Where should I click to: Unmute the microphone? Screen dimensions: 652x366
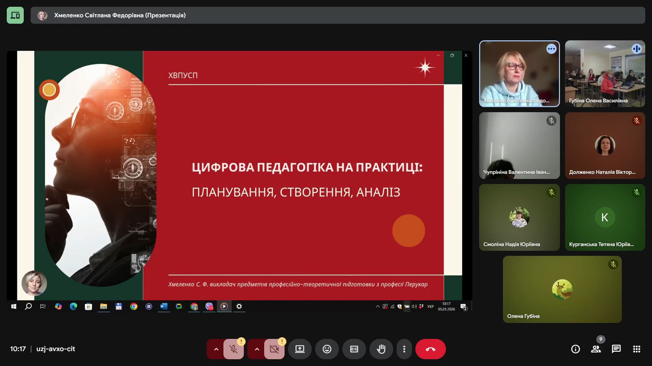(233, 349)
